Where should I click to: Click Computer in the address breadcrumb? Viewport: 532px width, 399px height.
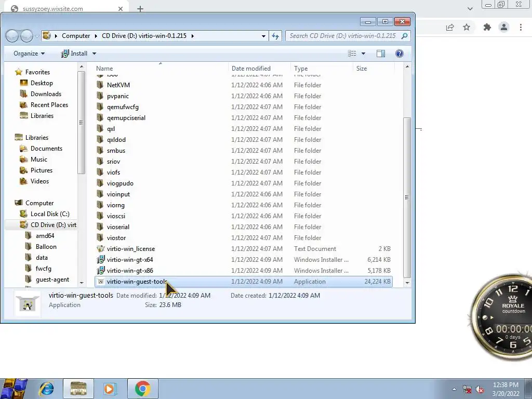pyautogui.click(x=76, y=36)
